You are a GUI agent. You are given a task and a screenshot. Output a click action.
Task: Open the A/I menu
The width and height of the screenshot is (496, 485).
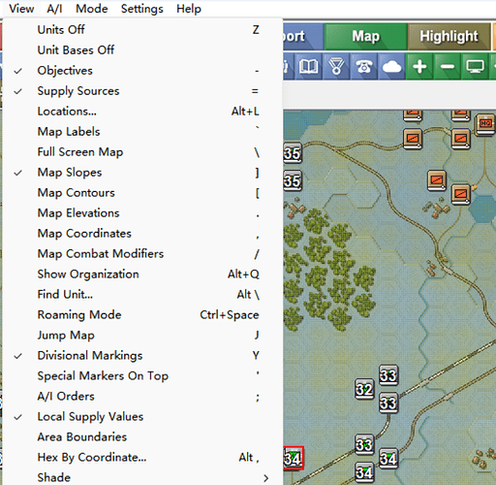pos(54,9)
